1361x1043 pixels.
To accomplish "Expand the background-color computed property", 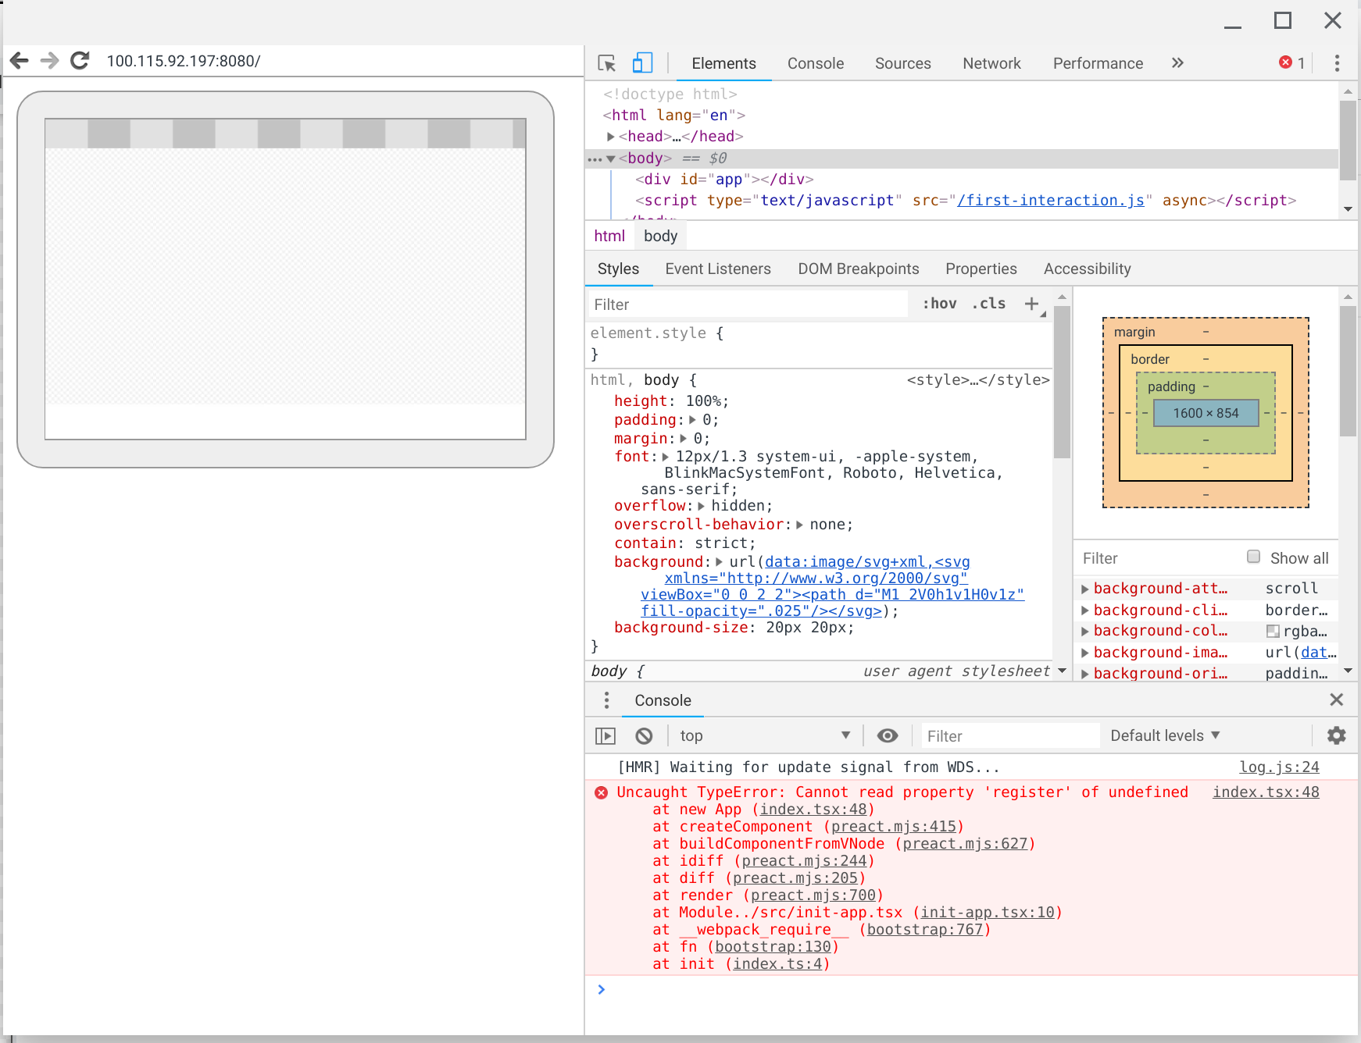I will (x=1086, y=631).
